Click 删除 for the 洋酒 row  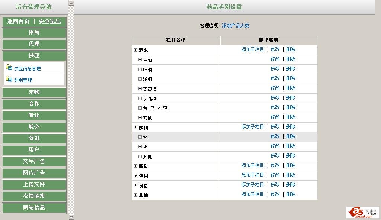(291, 78)
